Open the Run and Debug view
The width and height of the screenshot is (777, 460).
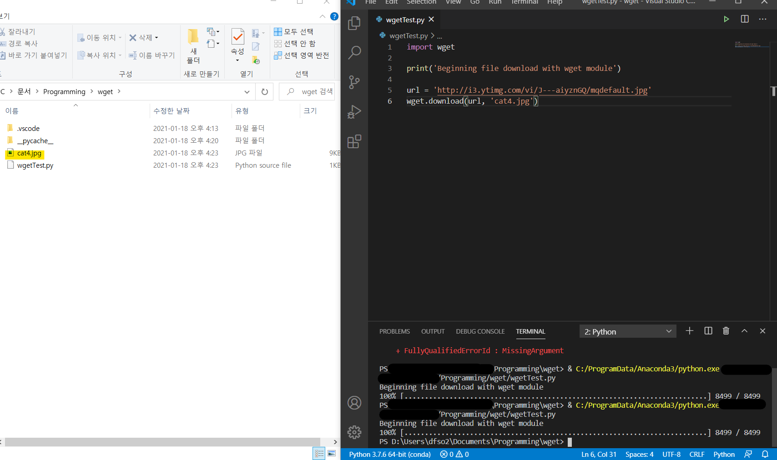354,112
